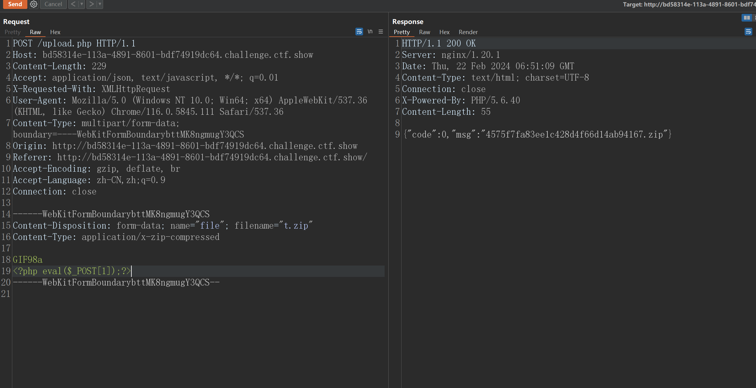Toggle word wrap icon in Response pane
Screen dimensions: 756x388
click(749, 32)
